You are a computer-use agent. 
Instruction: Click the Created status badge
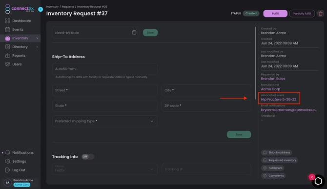[251, 13]
